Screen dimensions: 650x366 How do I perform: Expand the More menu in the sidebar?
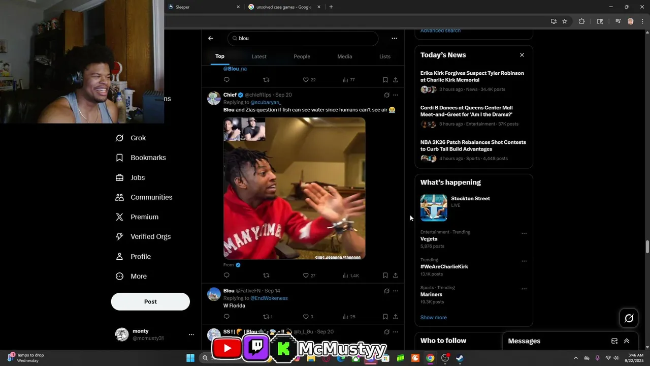(x=132, y=277)
